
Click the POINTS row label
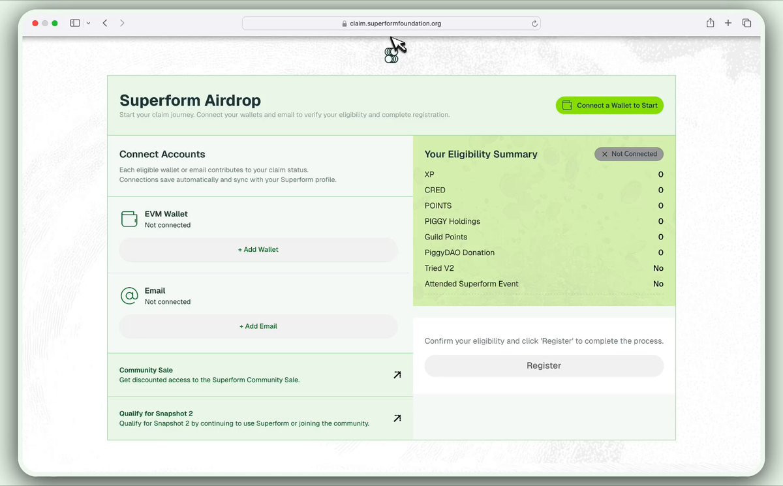(x=438, y=206)
